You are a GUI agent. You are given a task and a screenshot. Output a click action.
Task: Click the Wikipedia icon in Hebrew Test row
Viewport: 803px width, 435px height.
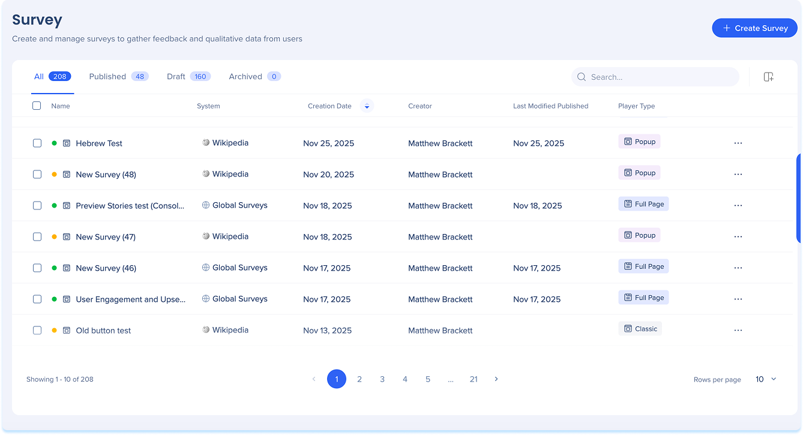point(206,143)
